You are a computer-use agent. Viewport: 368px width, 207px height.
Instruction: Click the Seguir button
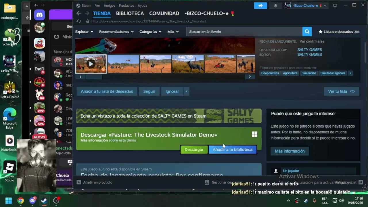point(149,91)
